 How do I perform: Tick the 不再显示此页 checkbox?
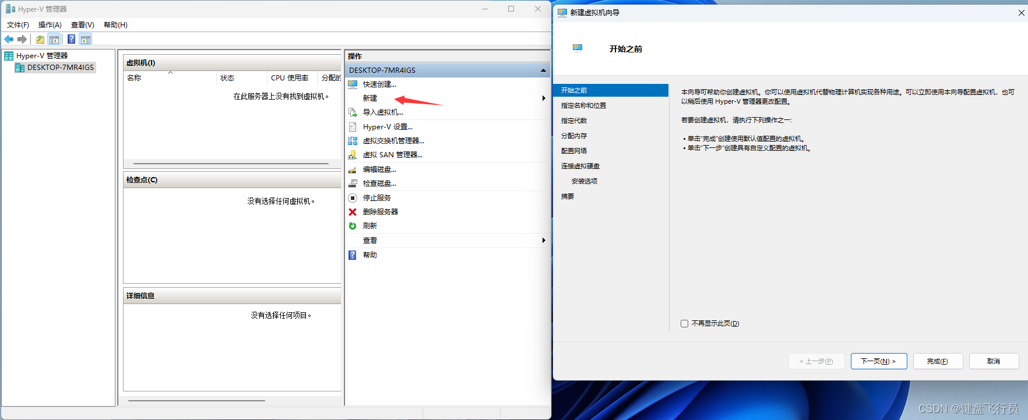click(685, 323)
